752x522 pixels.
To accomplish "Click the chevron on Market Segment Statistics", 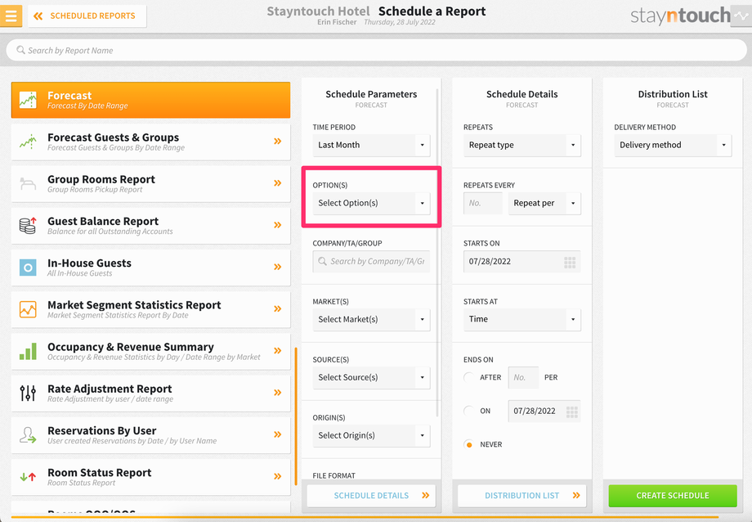I will [x=278, y=308].
